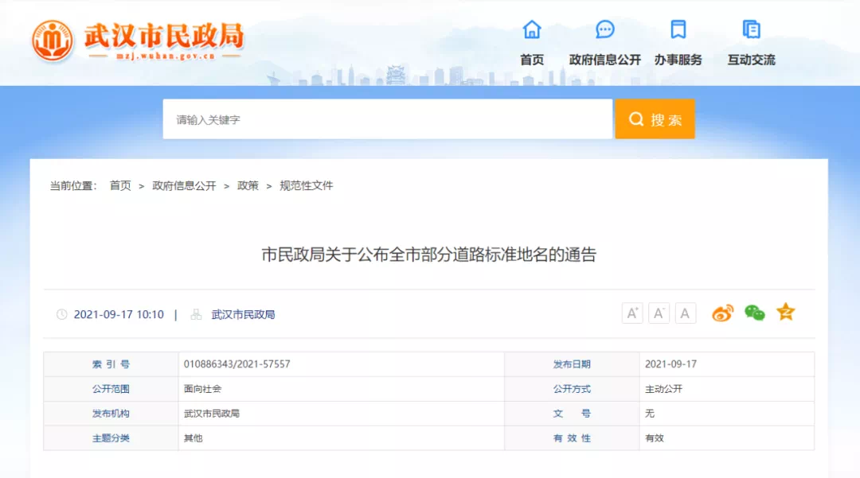Screen dimensions: 860x478
Task: Open the 首页 navigation menu item
Action: pos(531,60)
